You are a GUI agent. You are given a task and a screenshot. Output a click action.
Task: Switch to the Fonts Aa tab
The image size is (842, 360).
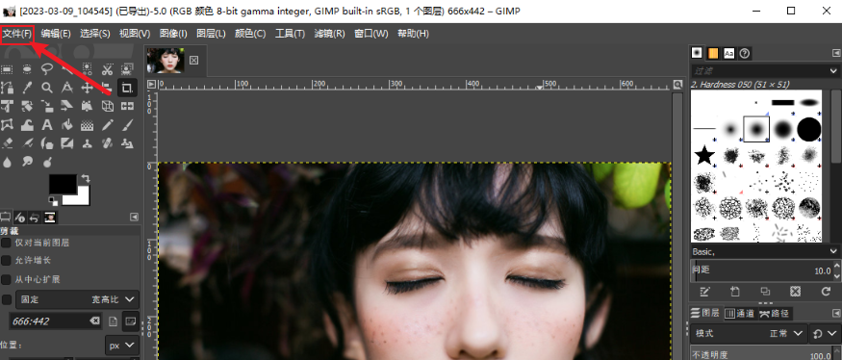point(728,53)
